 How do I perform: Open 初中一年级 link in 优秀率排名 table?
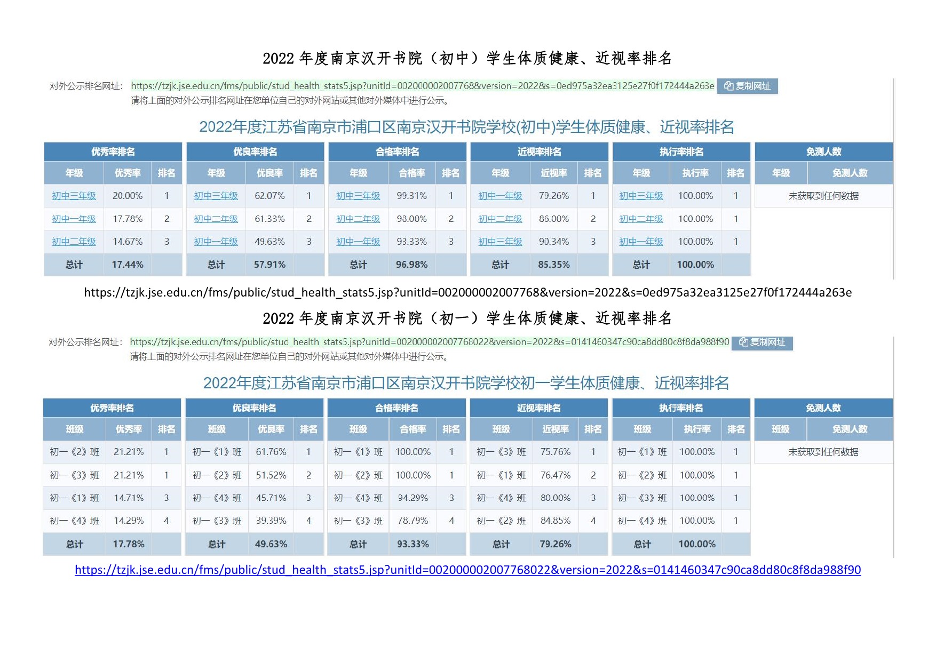pos(74,219)
